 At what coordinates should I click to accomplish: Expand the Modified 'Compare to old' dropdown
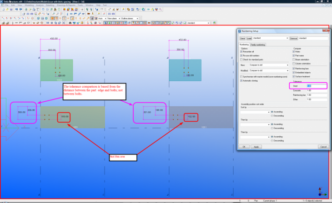click(x=288, y=71)
